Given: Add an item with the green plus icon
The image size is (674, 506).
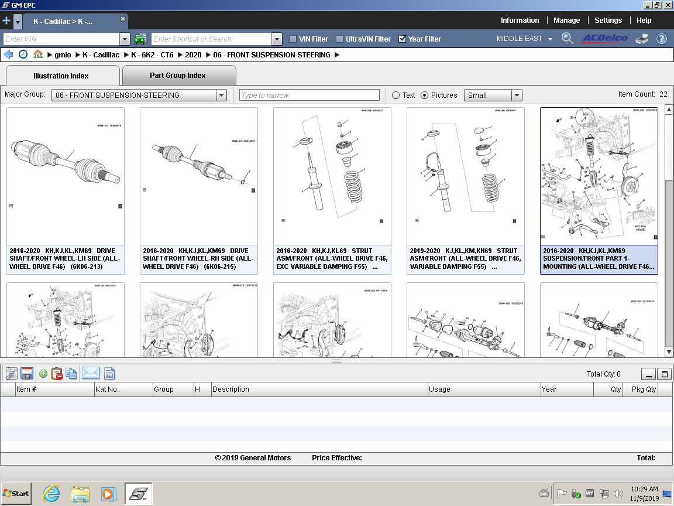Looking at the screenshot, I should [43, 373].
